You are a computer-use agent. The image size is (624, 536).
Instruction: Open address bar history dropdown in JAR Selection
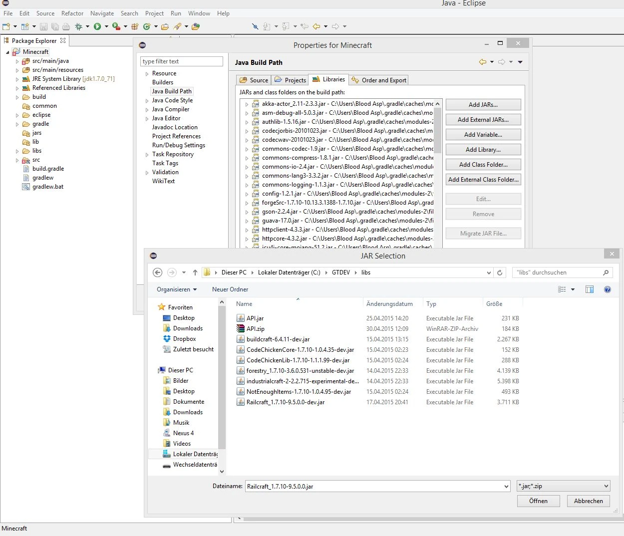(489, 272)
